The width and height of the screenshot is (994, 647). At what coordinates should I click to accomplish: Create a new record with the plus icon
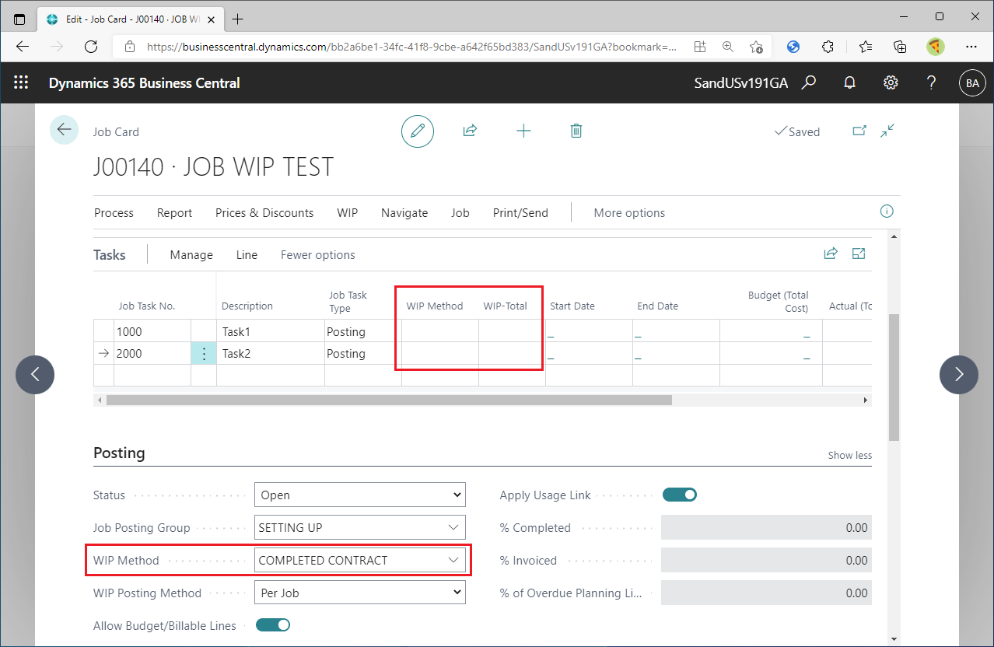point(523,131)
